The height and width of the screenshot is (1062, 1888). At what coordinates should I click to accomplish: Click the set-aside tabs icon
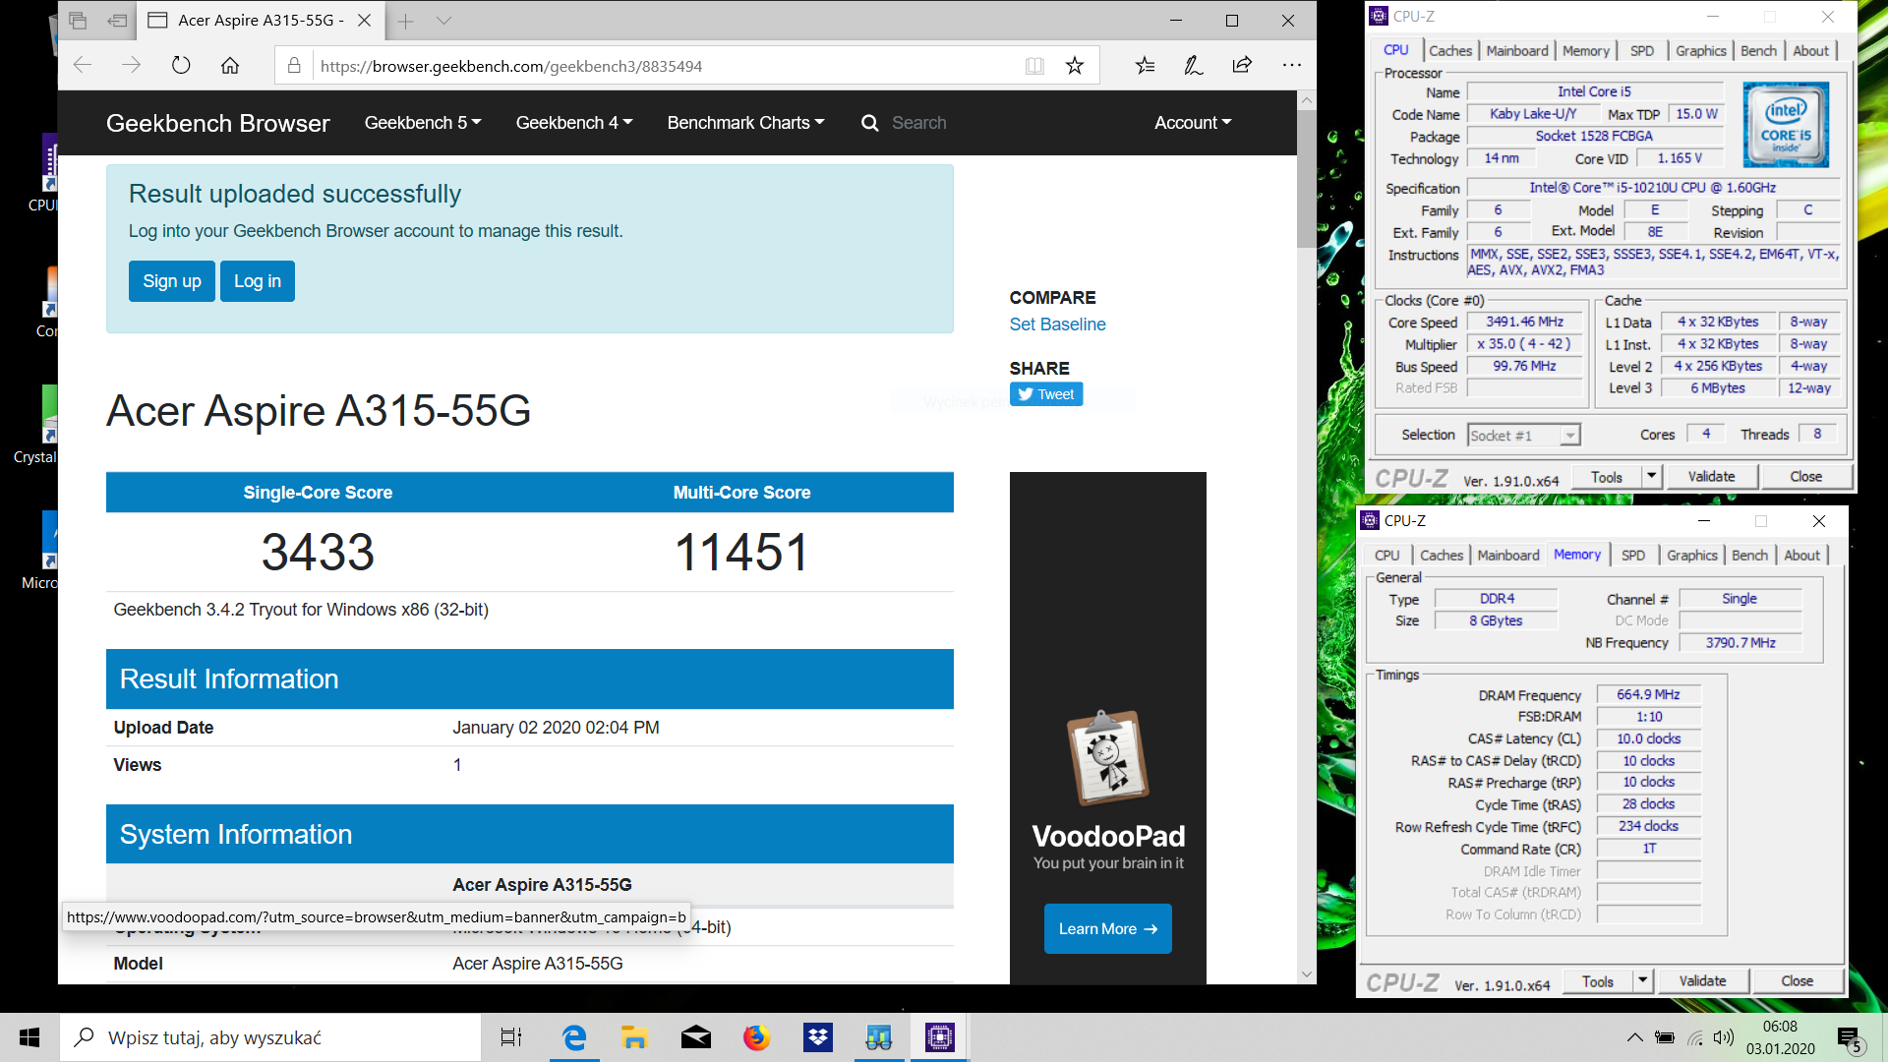click(x=79, y=21)
